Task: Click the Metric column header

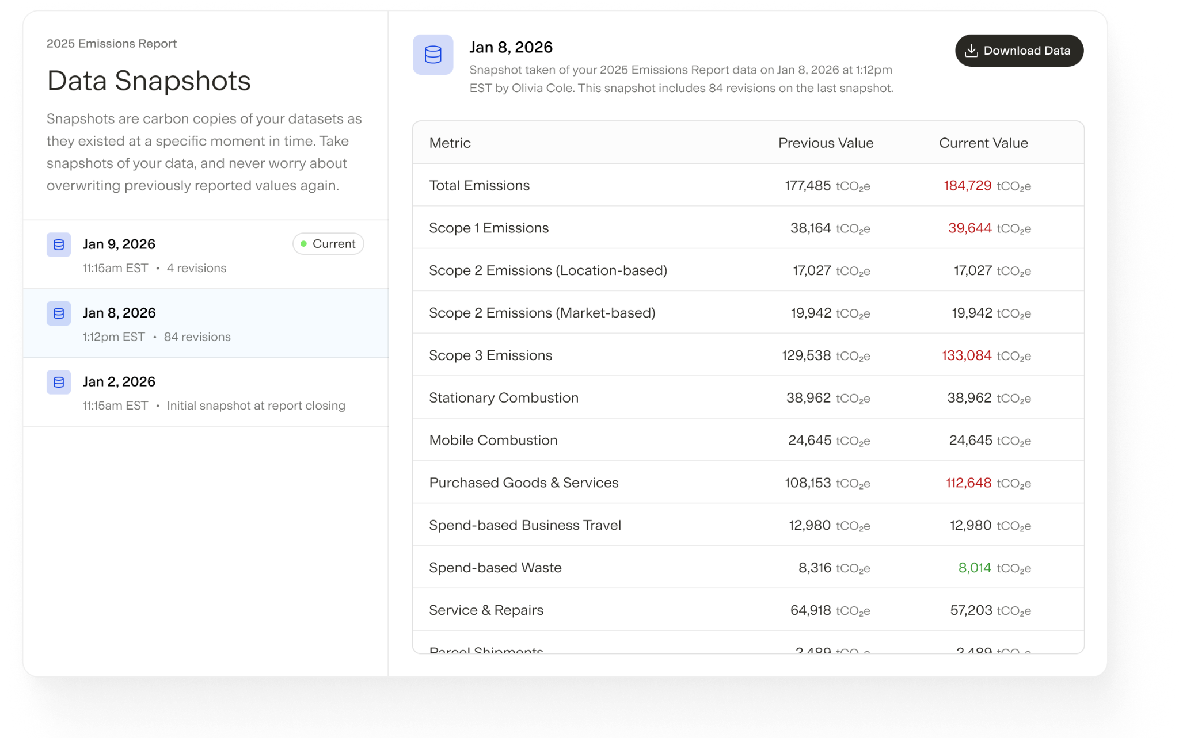Action: click(450, 143)
